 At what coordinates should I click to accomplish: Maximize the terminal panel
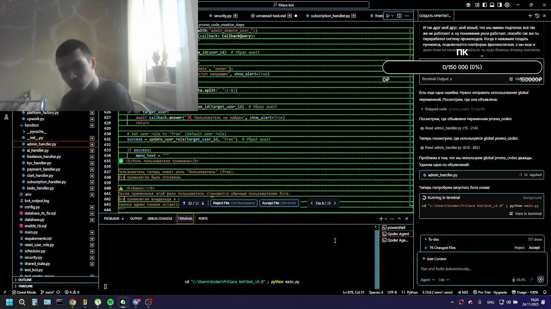click(399, 219)
